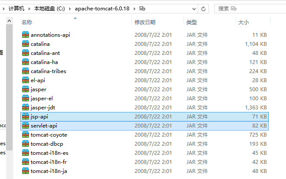Image resolution: width=286 pixels, height=179 pixels.
Task: Select the tomcat-coyote file name
Action: click(49, 135)
